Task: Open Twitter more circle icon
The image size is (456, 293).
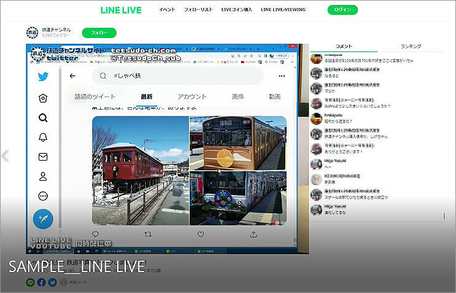Action: click(43, 196)
